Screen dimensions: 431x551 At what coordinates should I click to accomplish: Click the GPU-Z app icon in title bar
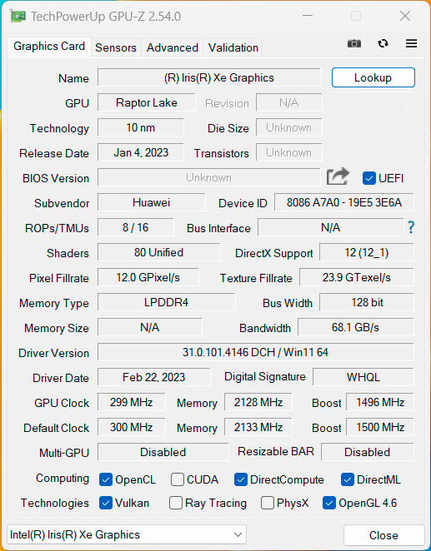[18, 16]
